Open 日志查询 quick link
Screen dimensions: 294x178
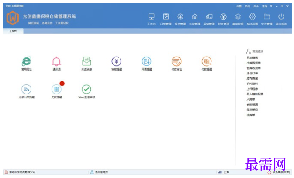coord(252,58)
